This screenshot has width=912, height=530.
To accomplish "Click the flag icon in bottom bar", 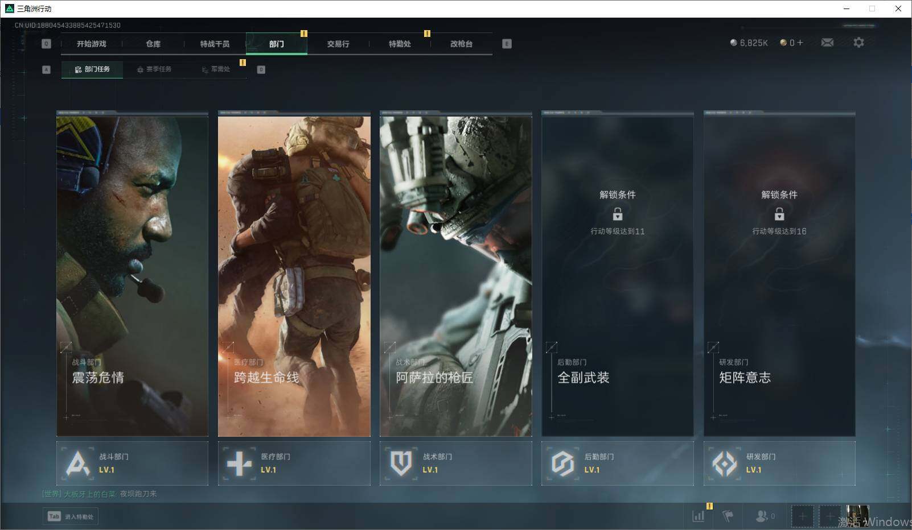I will click(x=728, y=516).
